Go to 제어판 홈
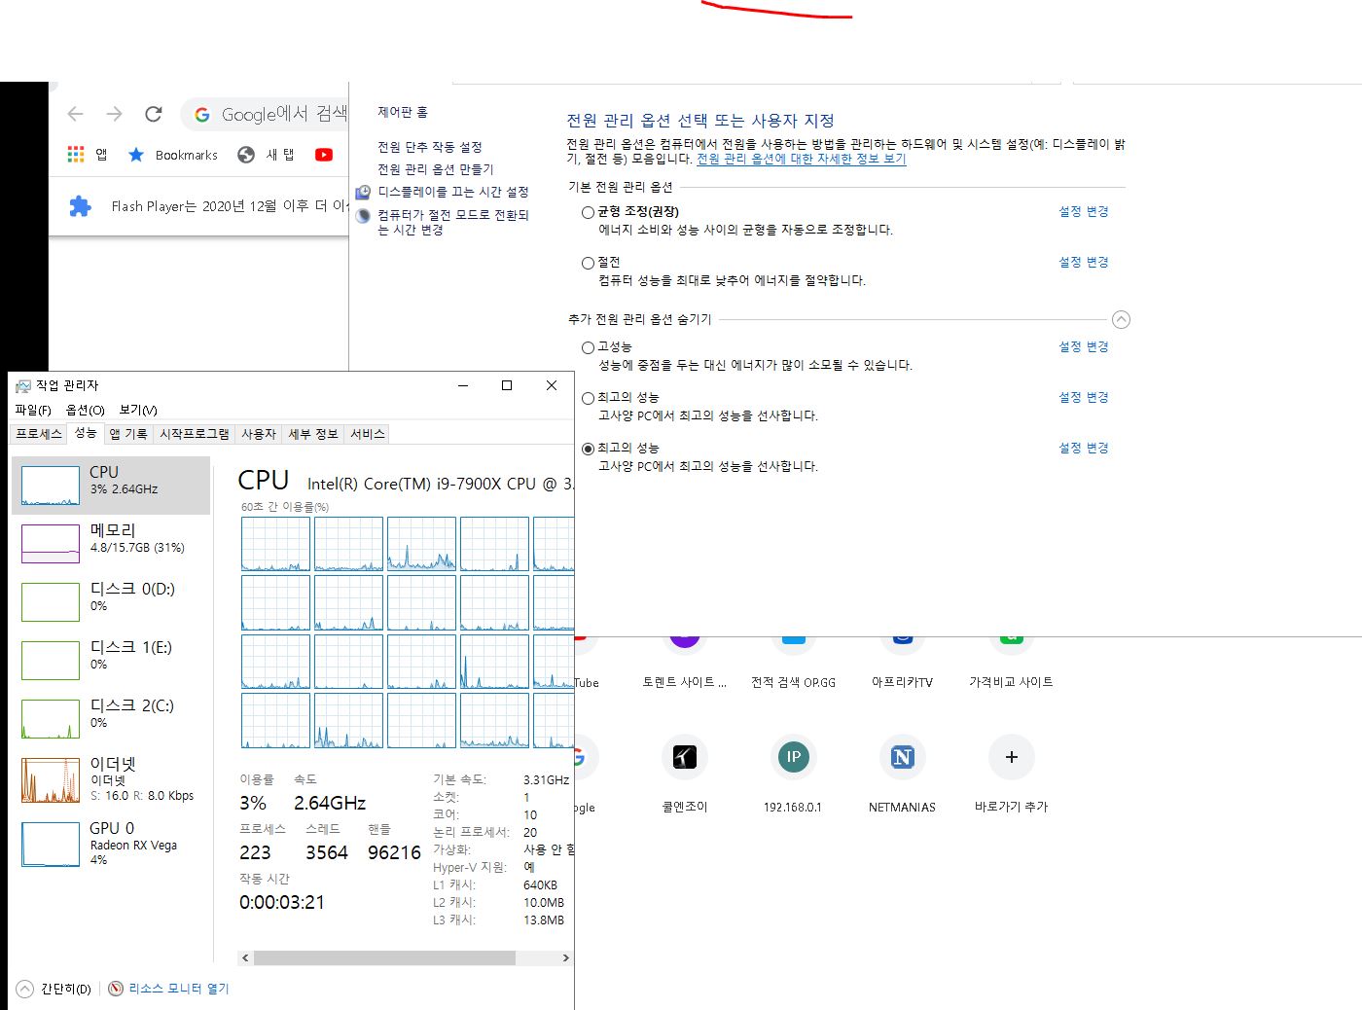This screenshot has width=1362, height=1010. click(403, 112)
